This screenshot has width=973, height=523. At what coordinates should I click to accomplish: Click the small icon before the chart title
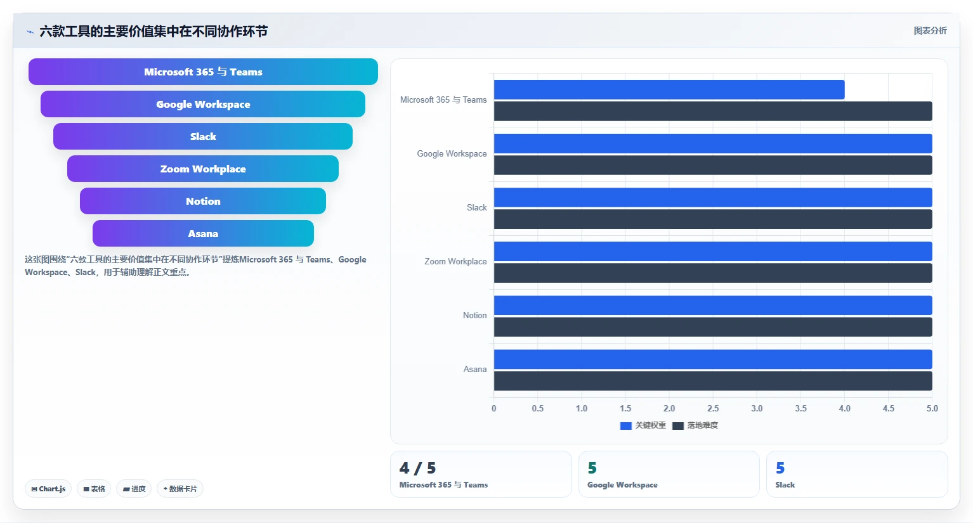(30, 32)
